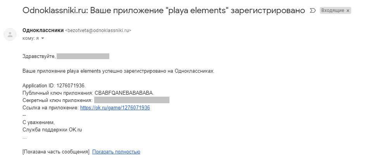The width and height of the screenshot is (371, 160).
Task: Click "Показать полностью" to view entire message
Action: pos(116,152)
